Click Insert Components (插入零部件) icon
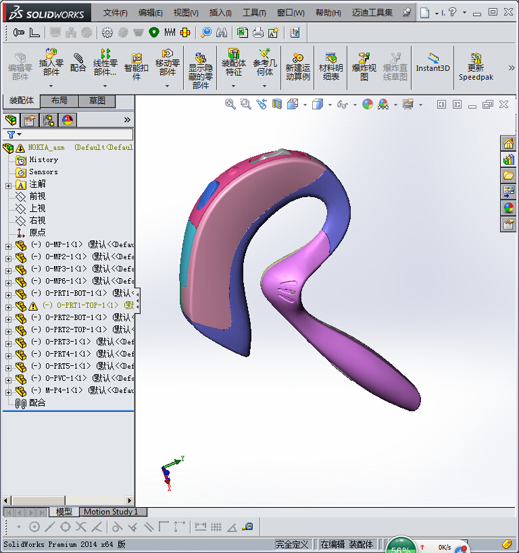 tap(51, 62)
